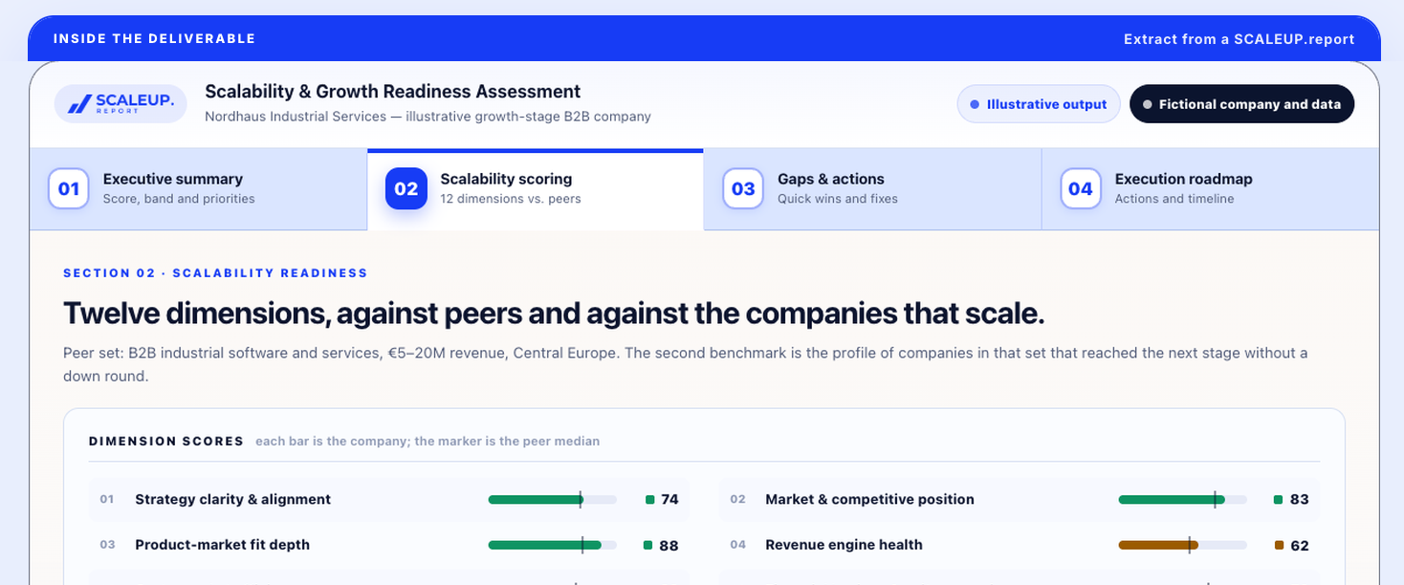The width and height of the screenshot is (1404, 585).
Task: Click the Strategy clarity & alignment row
Action: click(389, 499)
